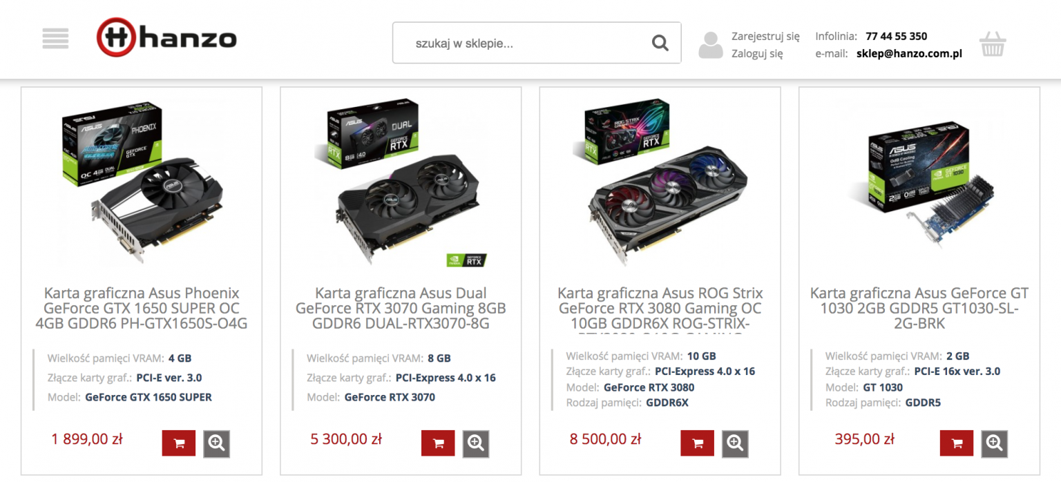Zoom preview of GT 1030 card

pyautogui.click(x=994, y=443)
